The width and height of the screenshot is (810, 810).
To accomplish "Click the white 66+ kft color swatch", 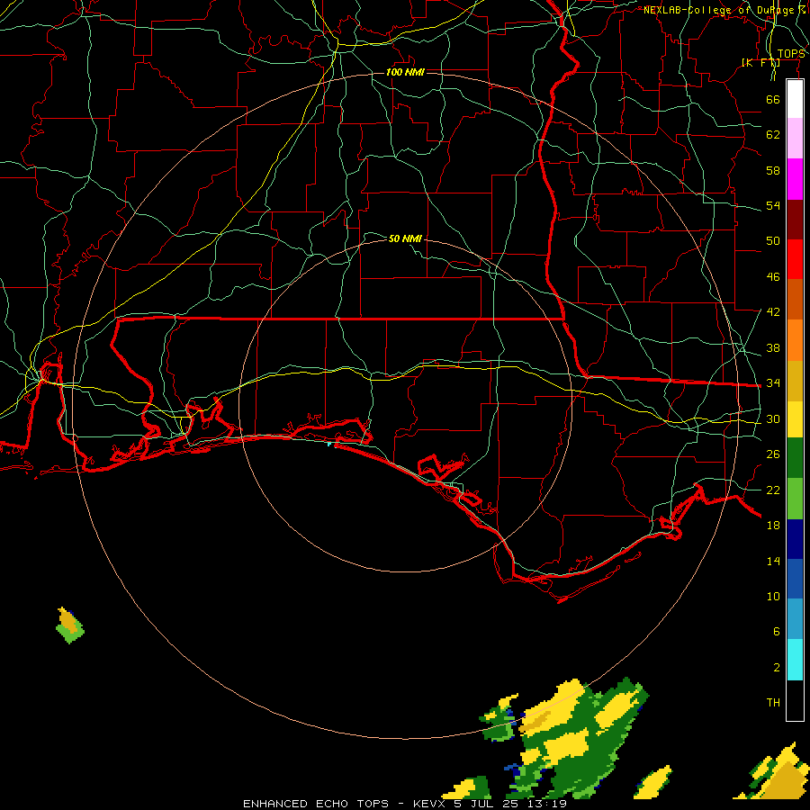I will click(x=795, y=99).
